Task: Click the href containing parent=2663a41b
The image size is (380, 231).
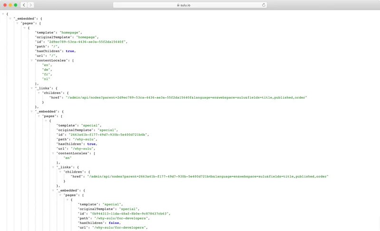Action: click(208, 176)
